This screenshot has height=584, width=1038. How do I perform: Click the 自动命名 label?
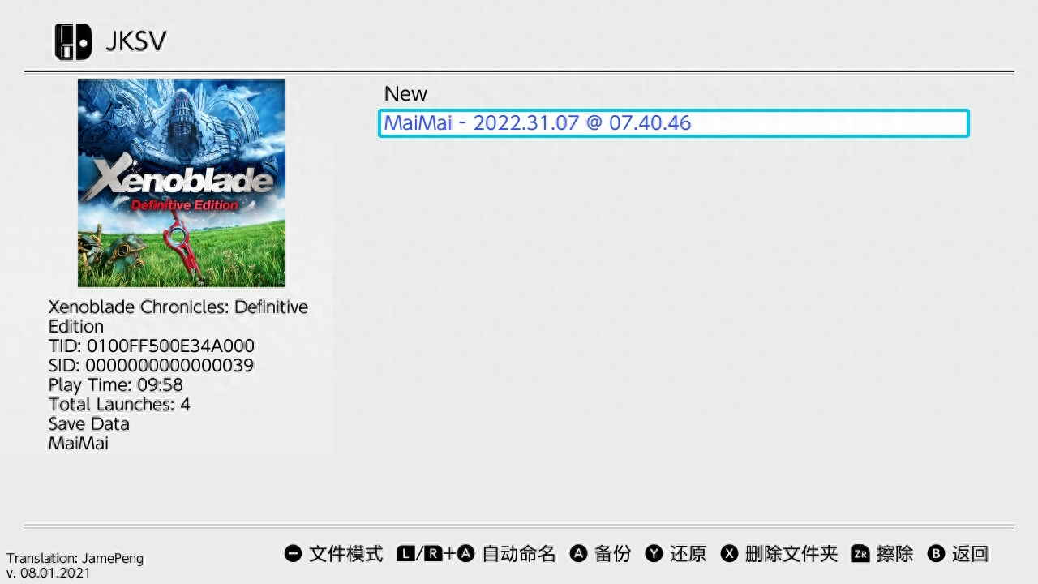519,554
